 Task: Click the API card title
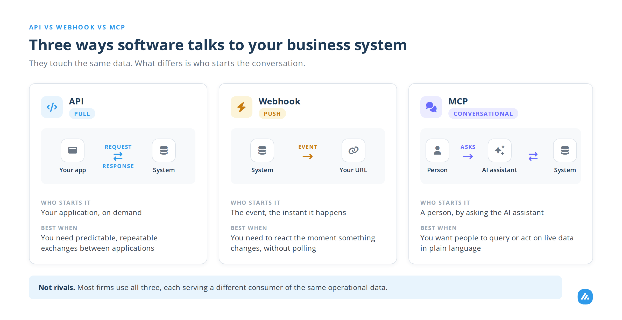[x=76, y=101]
